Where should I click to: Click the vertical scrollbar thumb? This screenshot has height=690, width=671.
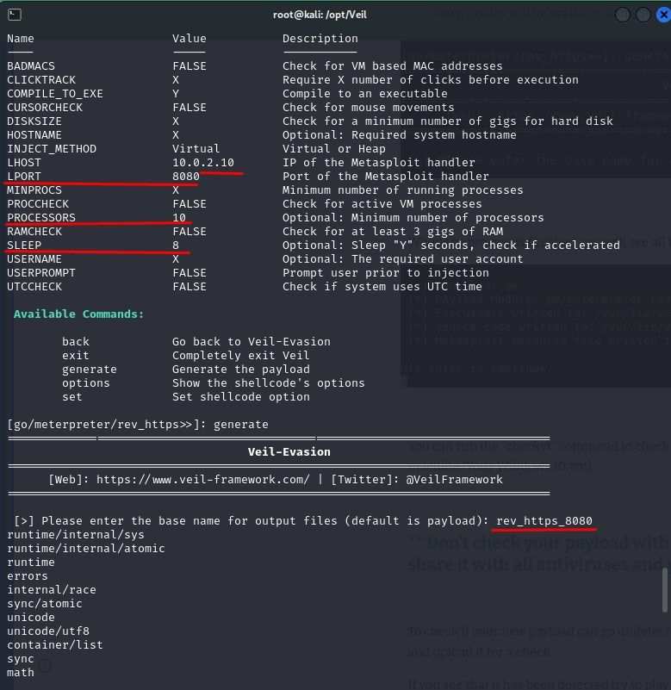coord(665,590)
